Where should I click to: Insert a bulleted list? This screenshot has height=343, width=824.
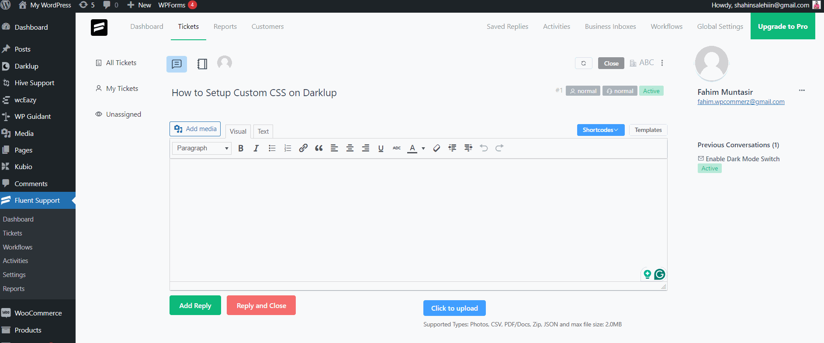272,148
